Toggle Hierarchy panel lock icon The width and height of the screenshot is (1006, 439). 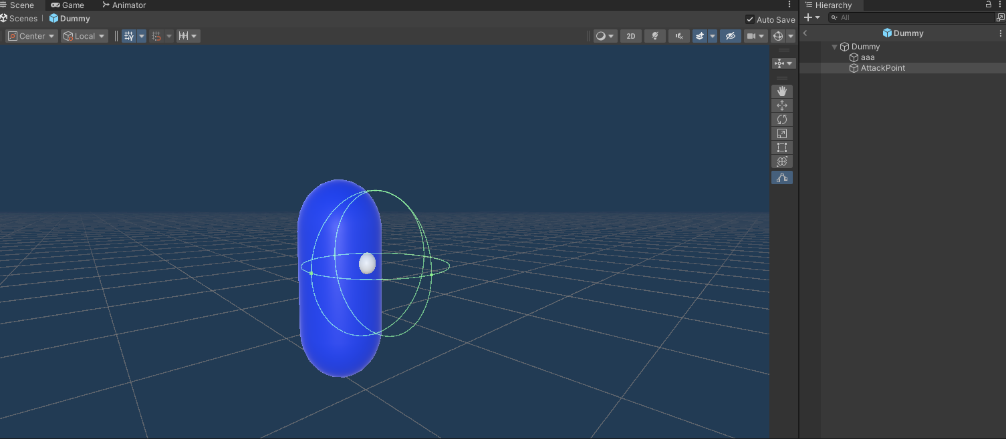coord(989,5)
